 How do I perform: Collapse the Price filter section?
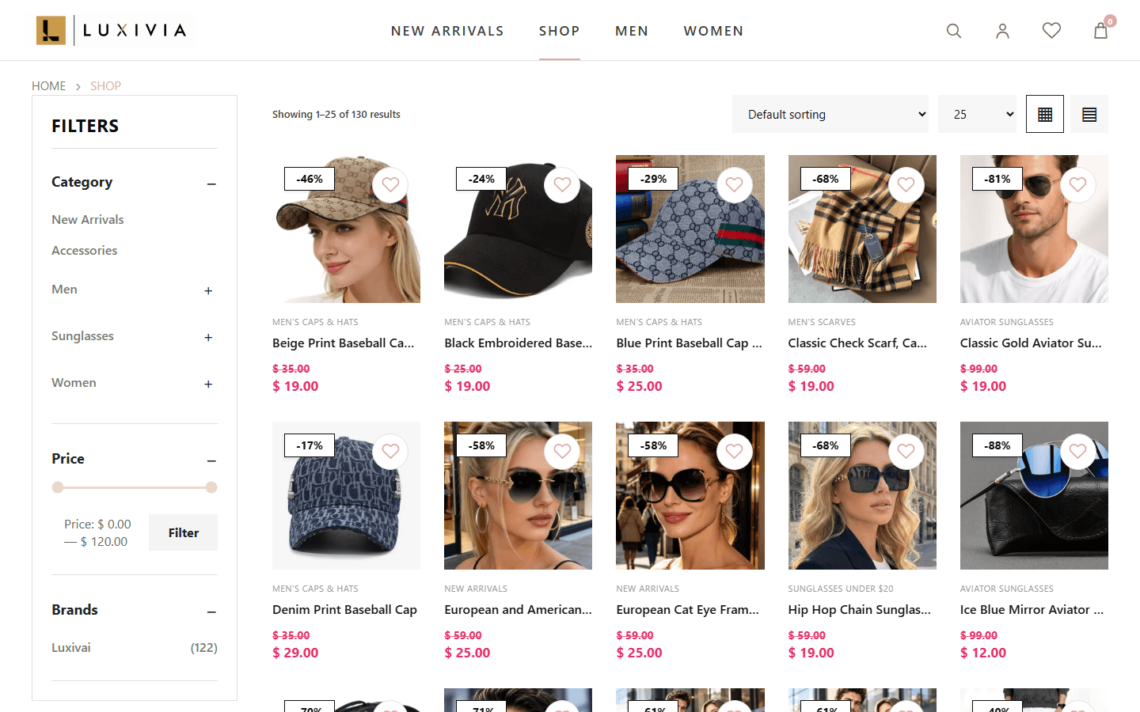(x=211, y=460)
